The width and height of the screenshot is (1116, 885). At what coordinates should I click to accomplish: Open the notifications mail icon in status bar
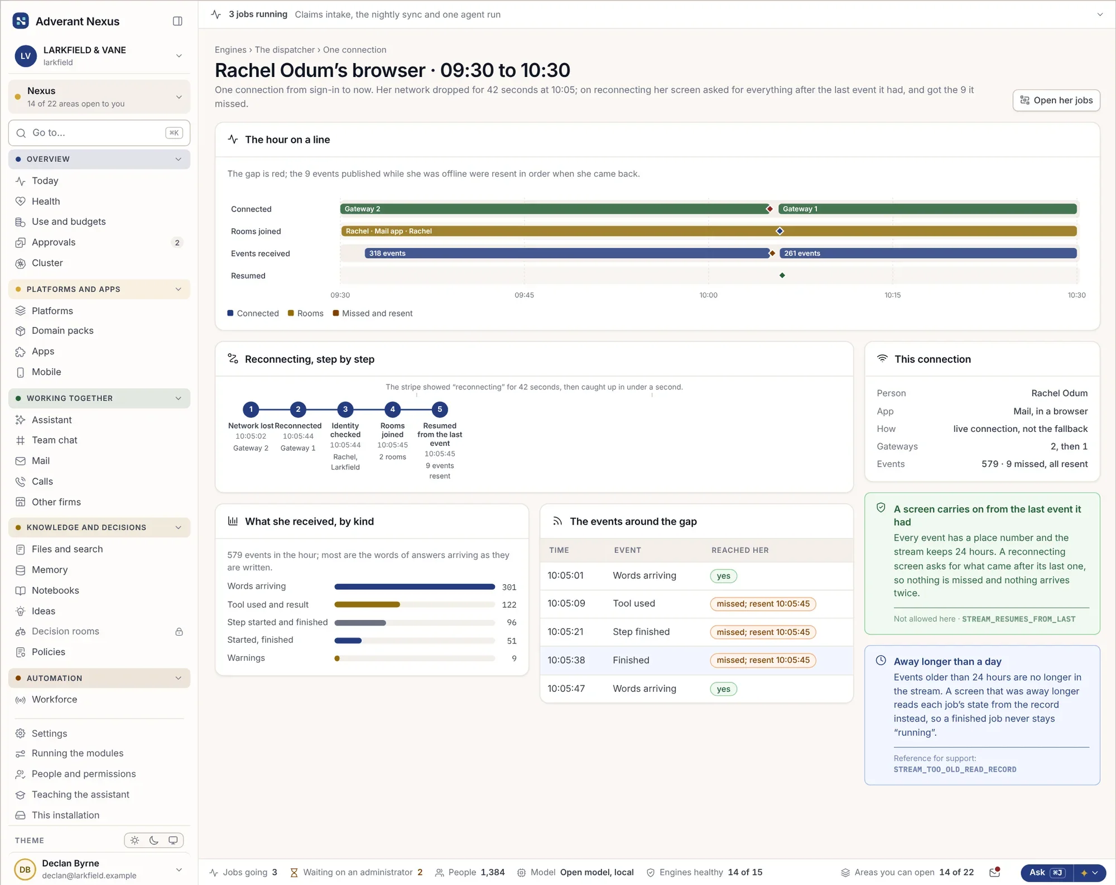click(x=994, y=872)
